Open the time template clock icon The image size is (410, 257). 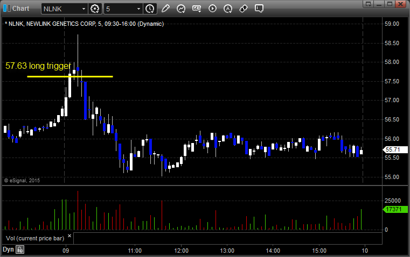[x=150, y=9]
